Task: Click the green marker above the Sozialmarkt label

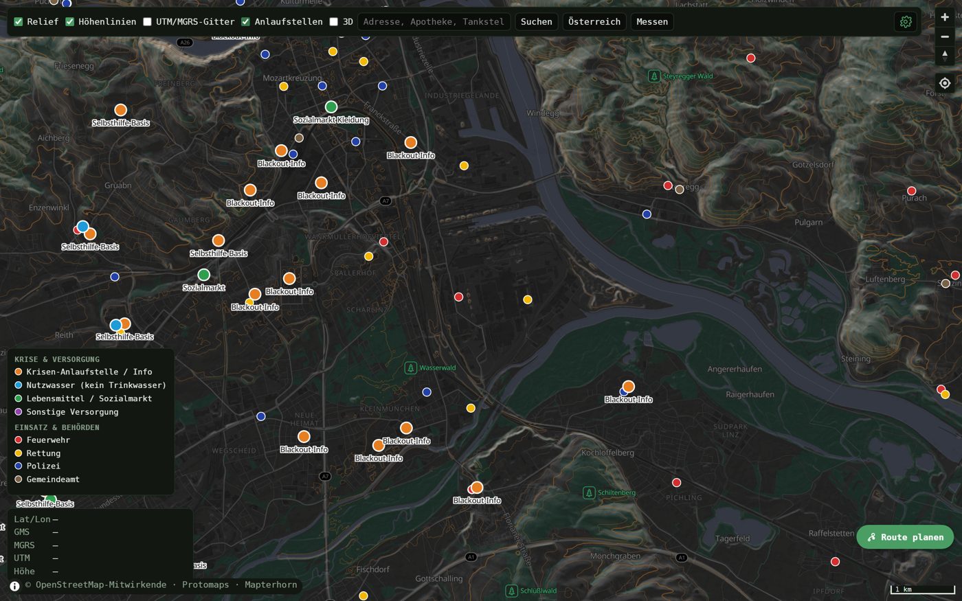Action: pyautogui.click(x=203, y=275)
